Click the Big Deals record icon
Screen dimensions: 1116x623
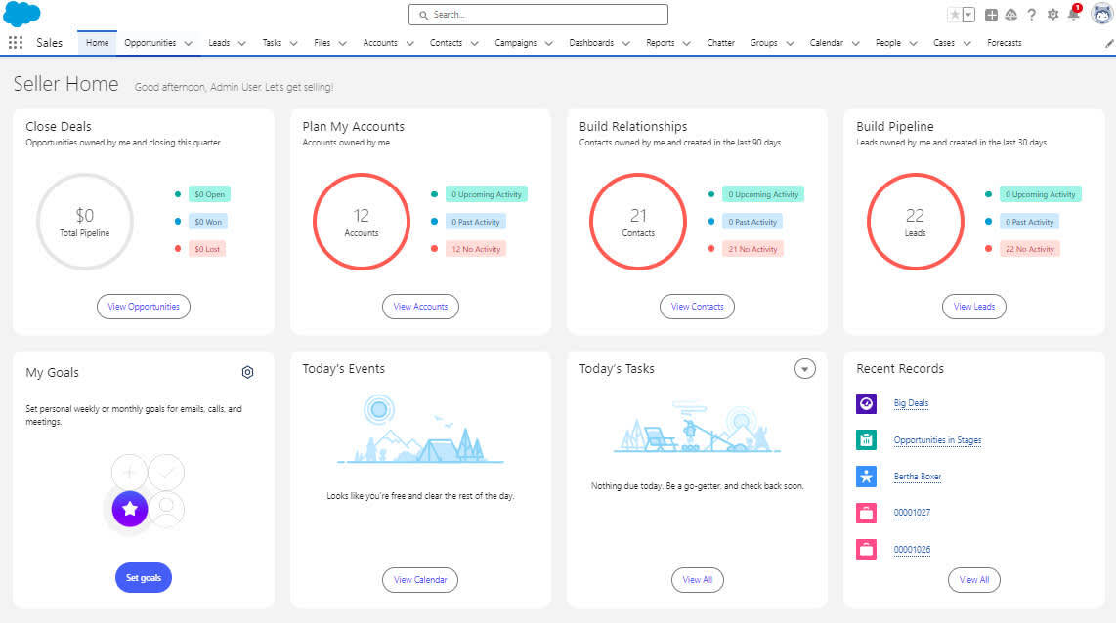point(866,403)
